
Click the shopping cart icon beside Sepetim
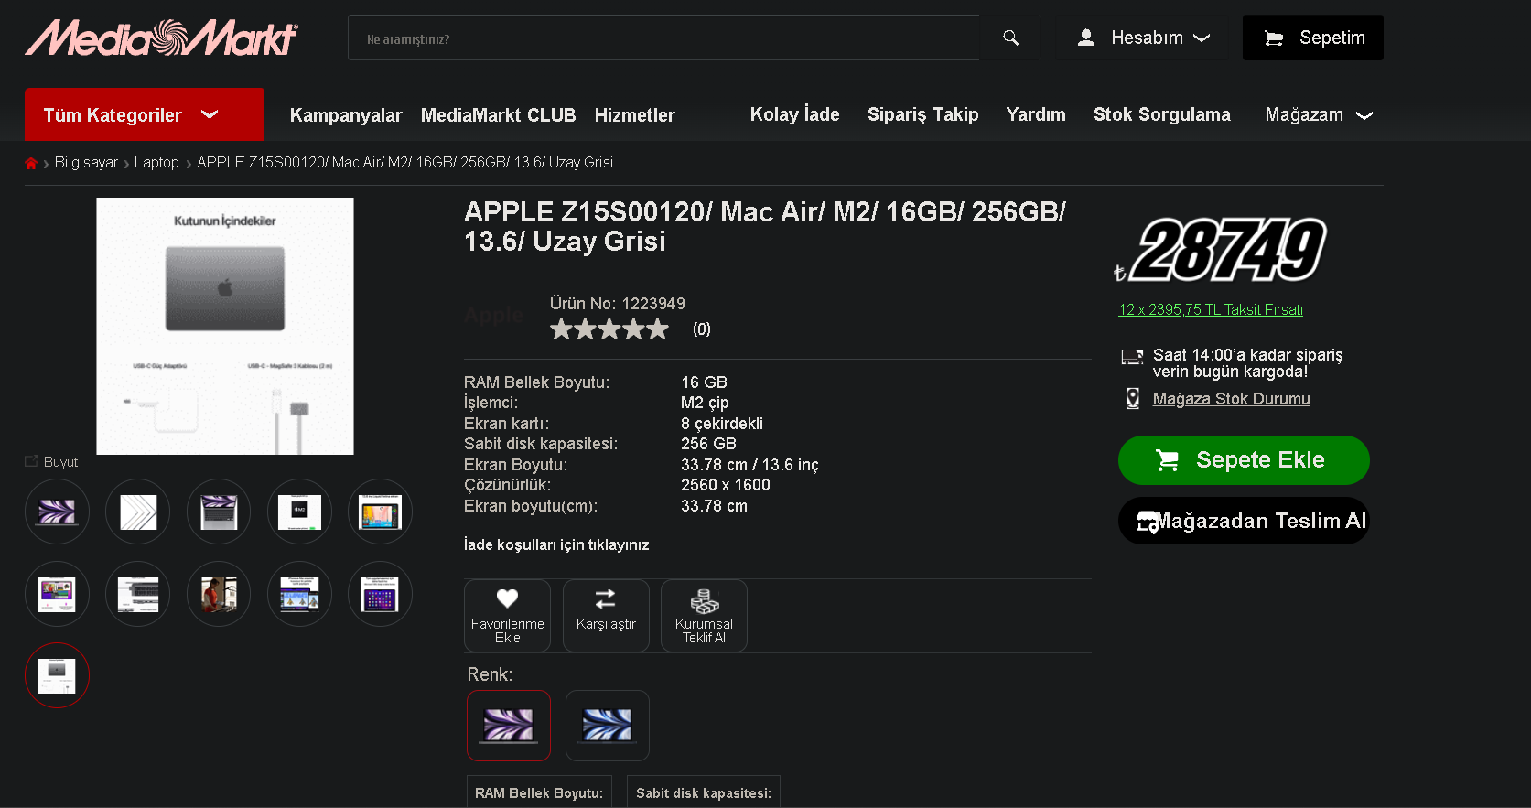[1274, 38]
